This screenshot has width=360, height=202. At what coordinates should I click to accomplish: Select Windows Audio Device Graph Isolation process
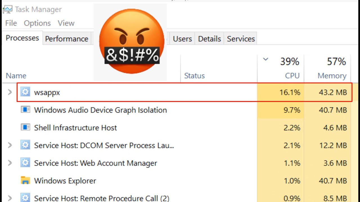point(100,110)
